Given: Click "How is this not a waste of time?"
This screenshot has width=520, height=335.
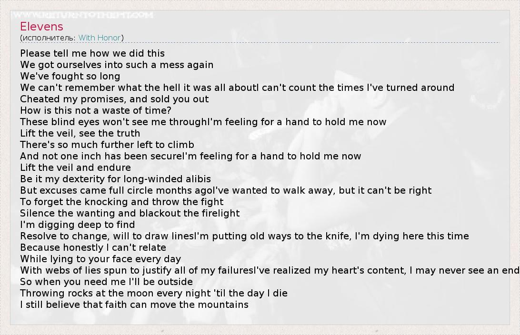Looking at the screenshot, I should tap(96, 110).
